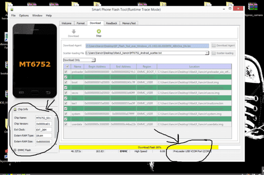Uncheck the secro partition checkbox

[66, 93]
